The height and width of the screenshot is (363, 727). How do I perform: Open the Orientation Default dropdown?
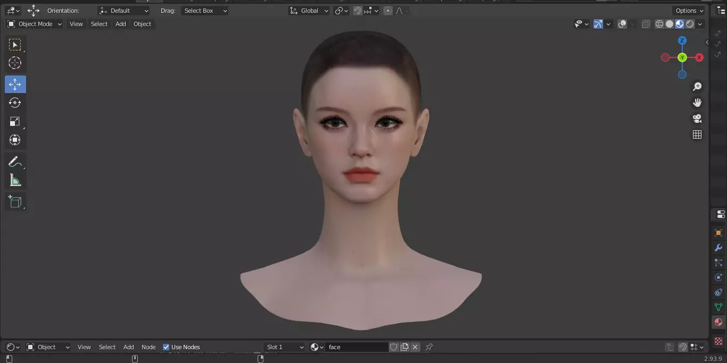124,11
